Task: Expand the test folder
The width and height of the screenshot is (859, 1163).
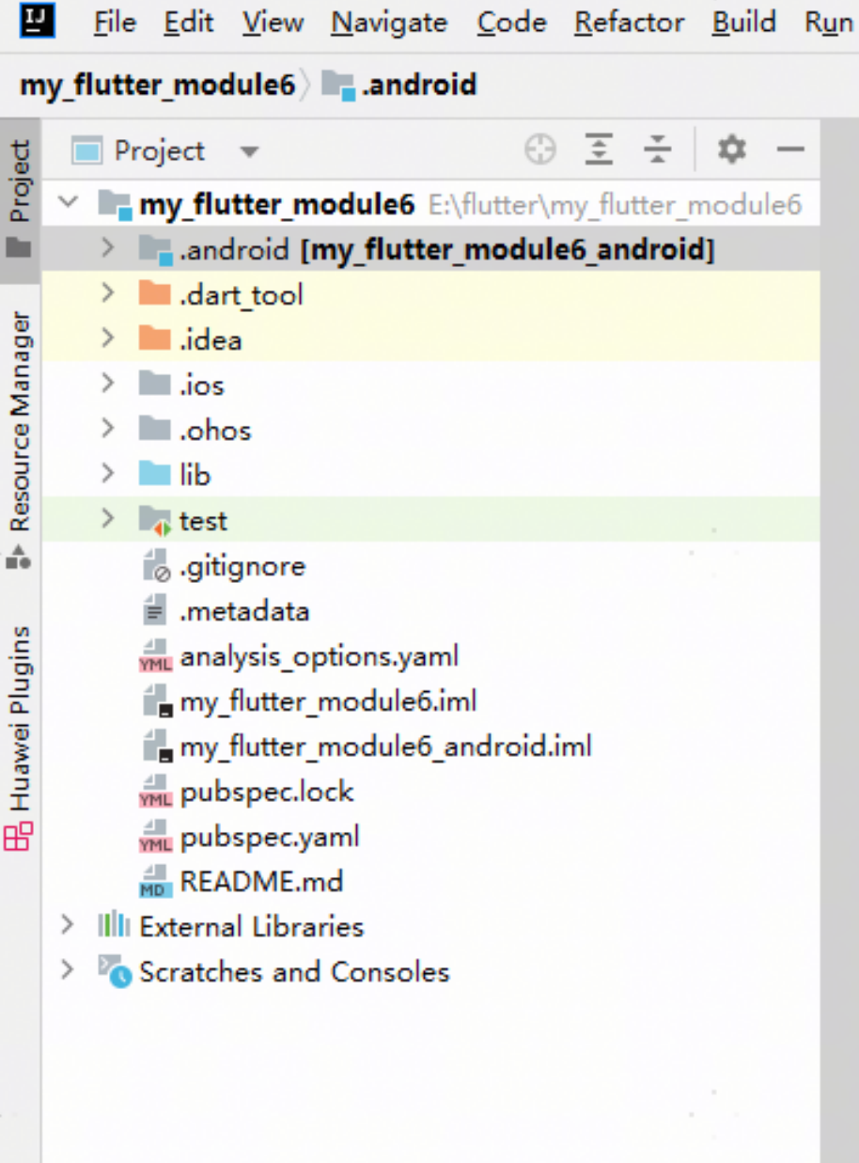Action: (x=107, y=519)
